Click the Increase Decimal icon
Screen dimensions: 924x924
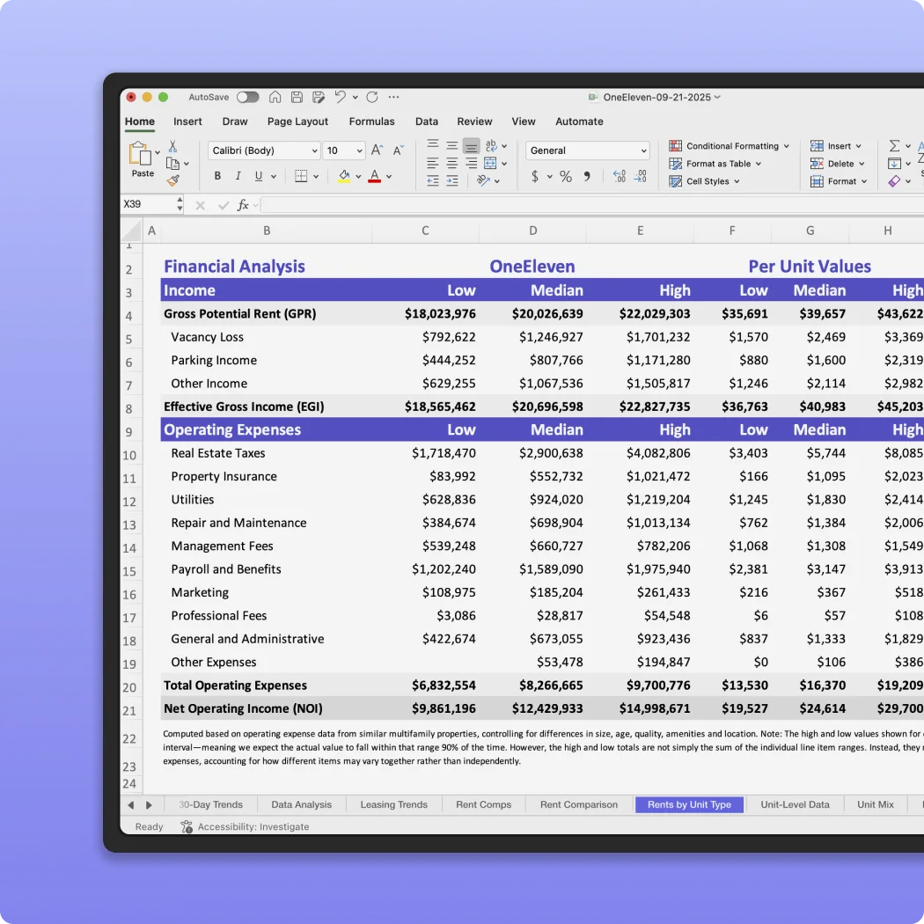pos(619,176)
